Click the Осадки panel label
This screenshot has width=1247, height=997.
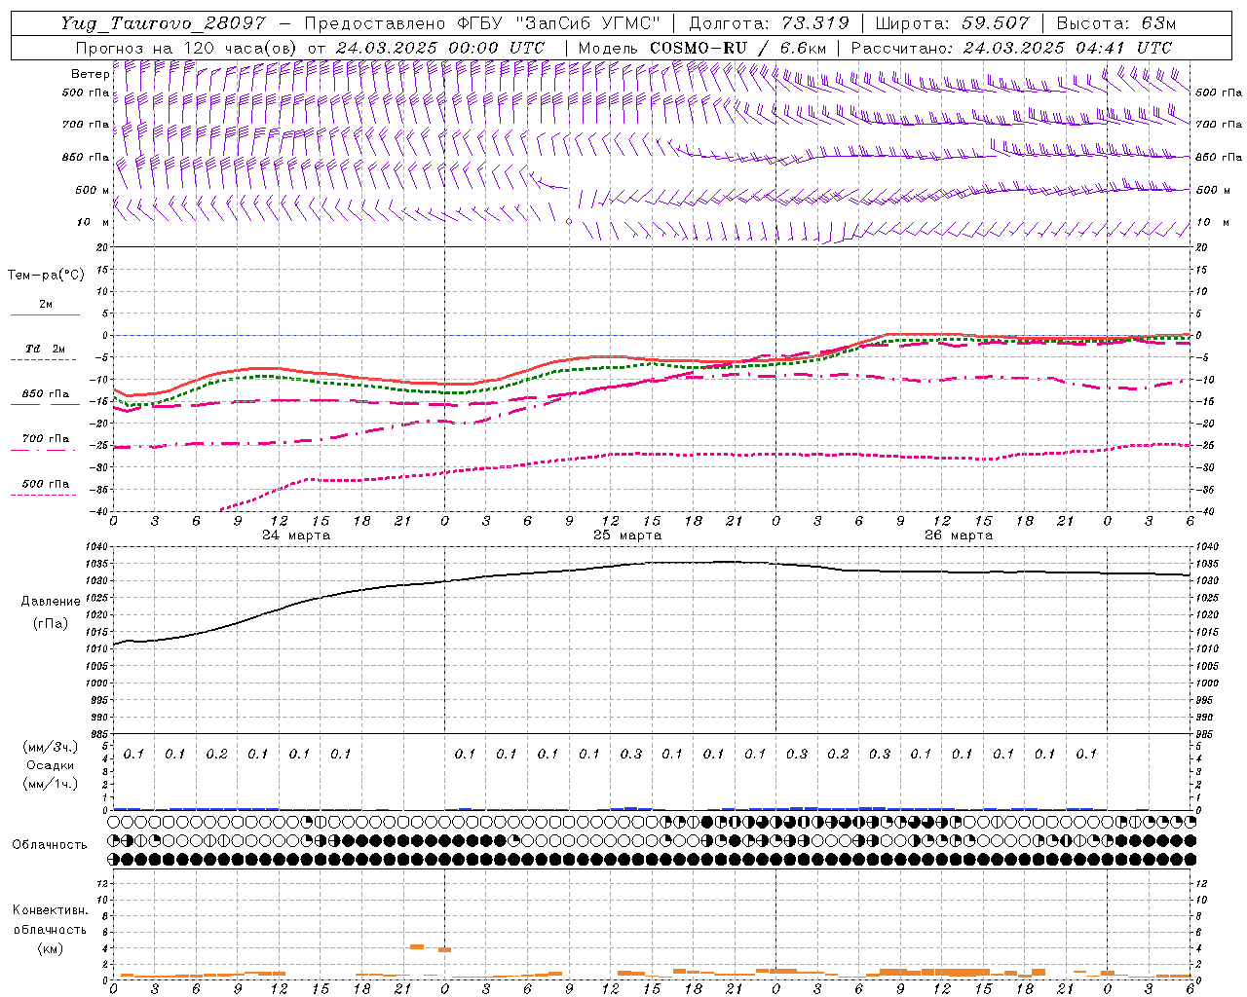pyautogui.click(x=51, y=765)
